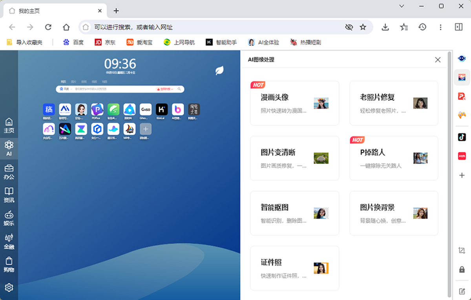This screenshot has height=300, width=471.
Task: Expand the red hot-search dropdown in search box
Action: [165, 89]
